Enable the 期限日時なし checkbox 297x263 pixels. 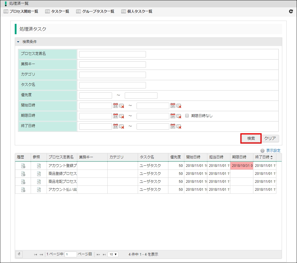187,116
